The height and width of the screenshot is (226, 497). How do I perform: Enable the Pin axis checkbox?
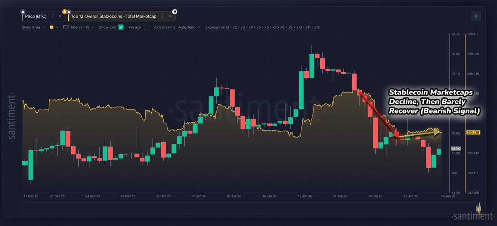(x=146, y=27)
